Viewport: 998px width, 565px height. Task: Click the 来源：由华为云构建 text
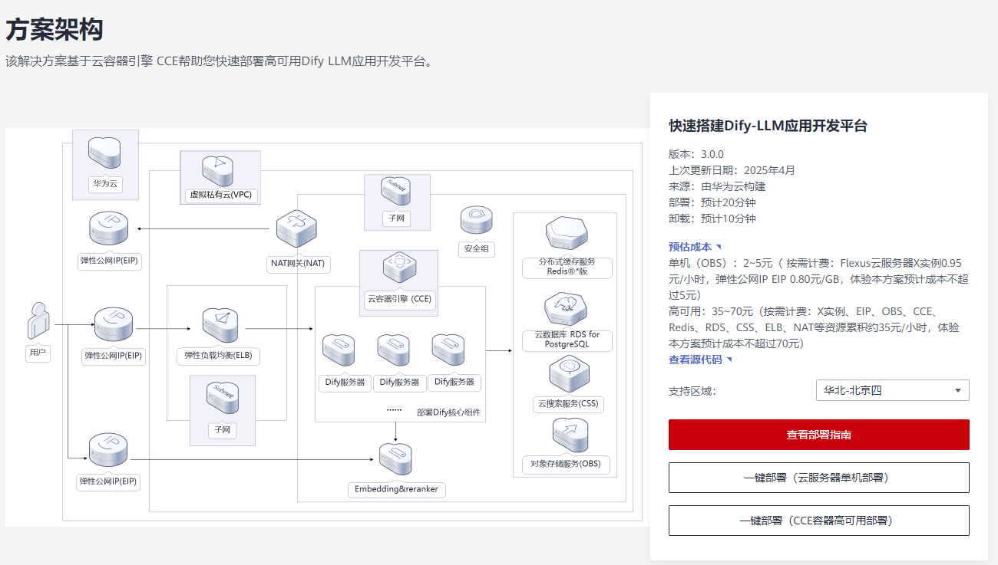coord(717,186)
